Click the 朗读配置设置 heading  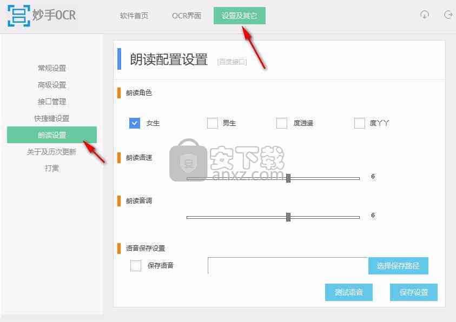tap(169, 59)
